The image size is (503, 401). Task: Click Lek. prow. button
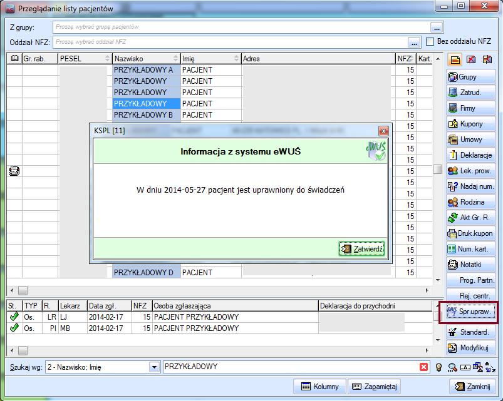coord(470,171)
